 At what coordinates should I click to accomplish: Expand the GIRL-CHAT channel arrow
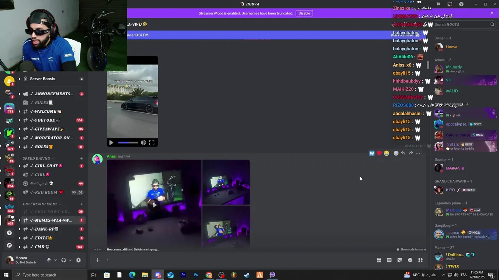click(x=19, y=166)
